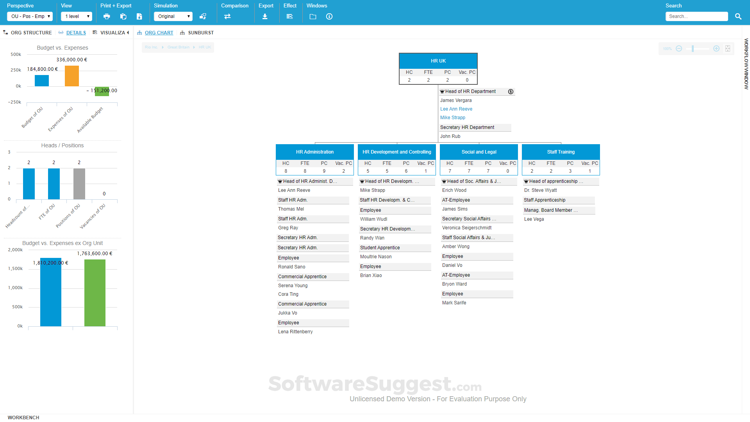Click the Effect list icon
The width and height of the screenshot is (750, 422).
(289, 16)
